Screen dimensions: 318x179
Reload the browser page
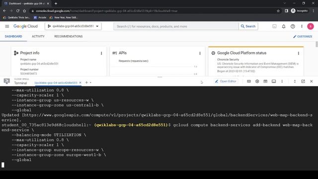pos(18,11)
